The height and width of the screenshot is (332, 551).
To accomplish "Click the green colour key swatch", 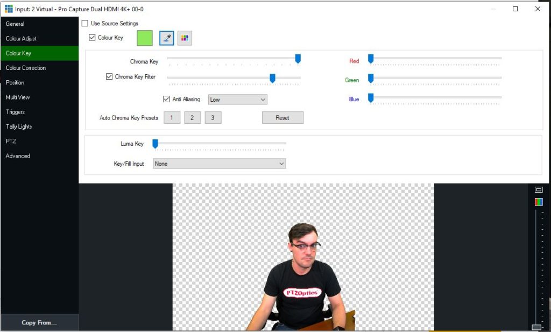I will [x=145, y=38].
